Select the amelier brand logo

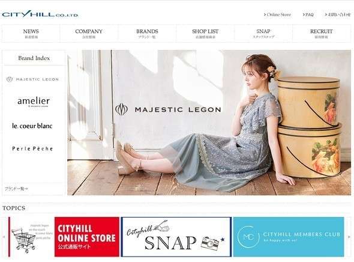pos(34,102)
